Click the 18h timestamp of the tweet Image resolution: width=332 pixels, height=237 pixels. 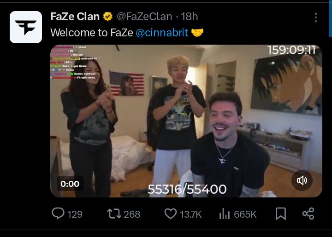click(190, 17)
